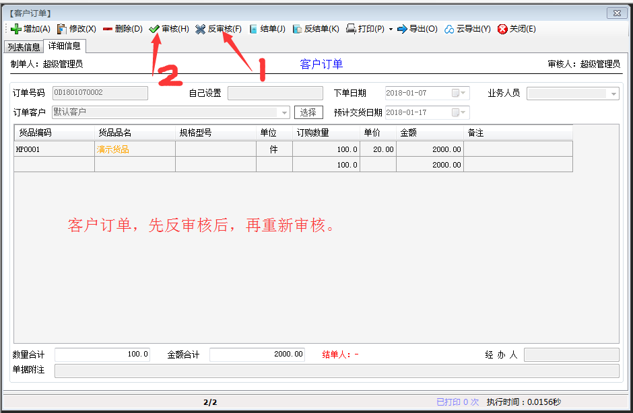Click the 删除(D) delete icon

tap(108, 29)
